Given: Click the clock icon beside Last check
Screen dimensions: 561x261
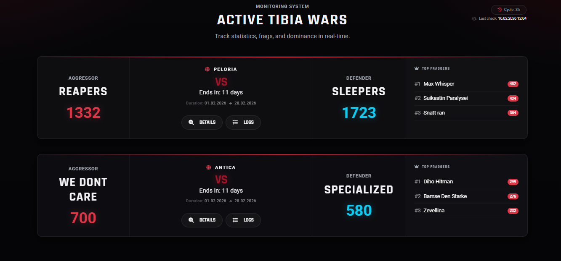Looking at the screenshot, I should click(474, 18).
